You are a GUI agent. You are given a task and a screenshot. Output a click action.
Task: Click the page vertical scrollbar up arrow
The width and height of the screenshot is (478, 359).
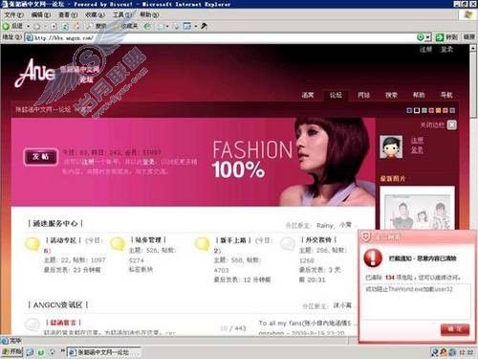(473, 49)
